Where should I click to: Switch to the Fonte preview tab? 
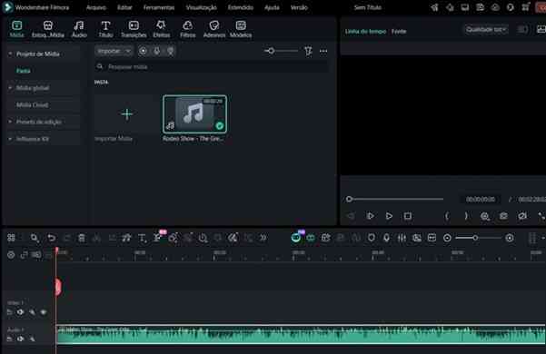click(399, 31)
